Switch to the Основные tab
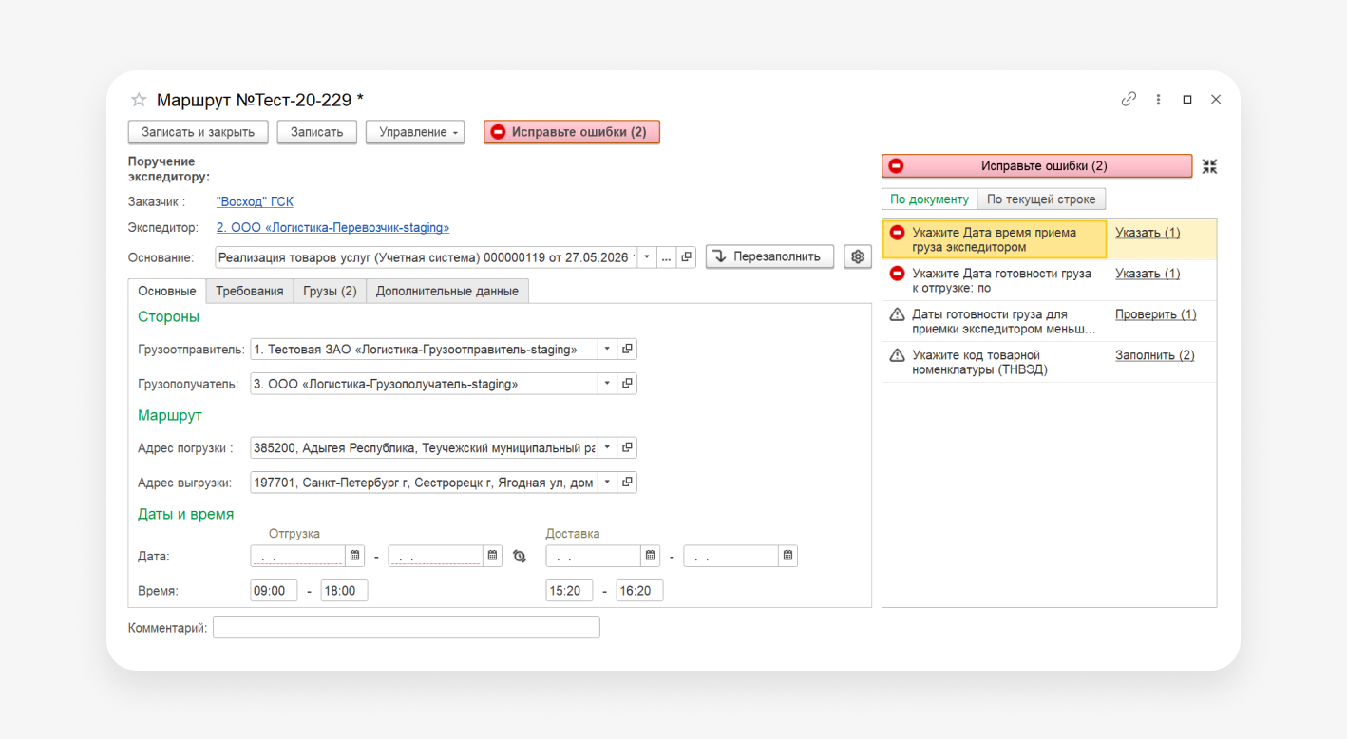1347x739 pixels. 167,291
